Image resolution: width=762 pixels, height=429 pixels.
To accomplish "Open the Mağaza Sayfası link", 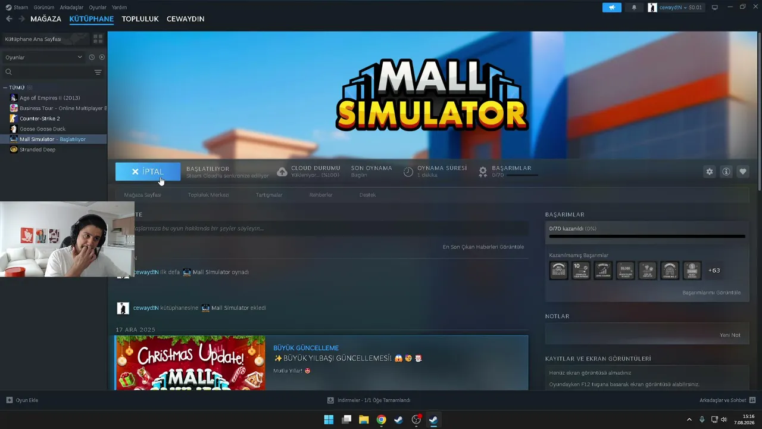I will tap(142, 195).
